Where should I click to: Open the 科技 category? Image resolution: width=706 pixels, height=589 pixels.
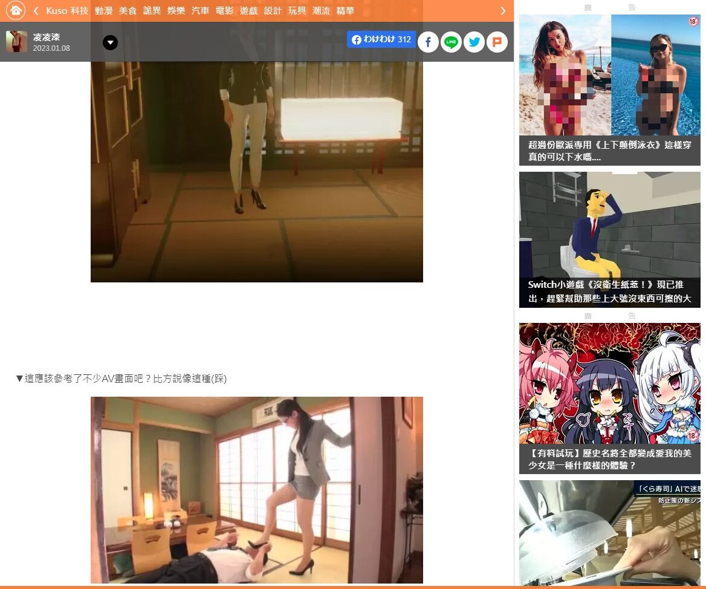click(x=79, y=10)
